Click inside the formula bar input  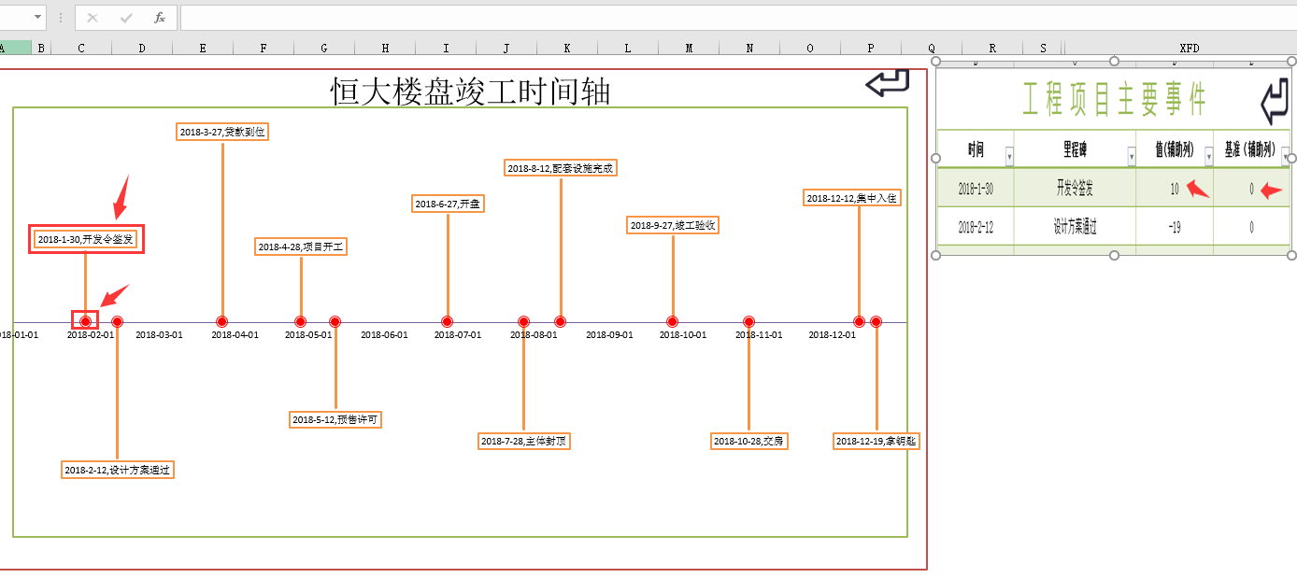(x=738, y=18)
